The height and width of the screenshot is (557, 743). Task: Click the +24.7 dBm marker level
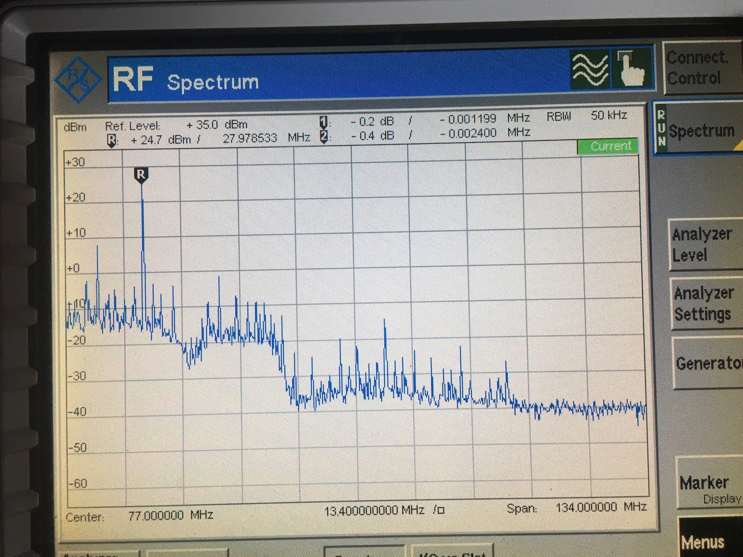coord(161,140)
